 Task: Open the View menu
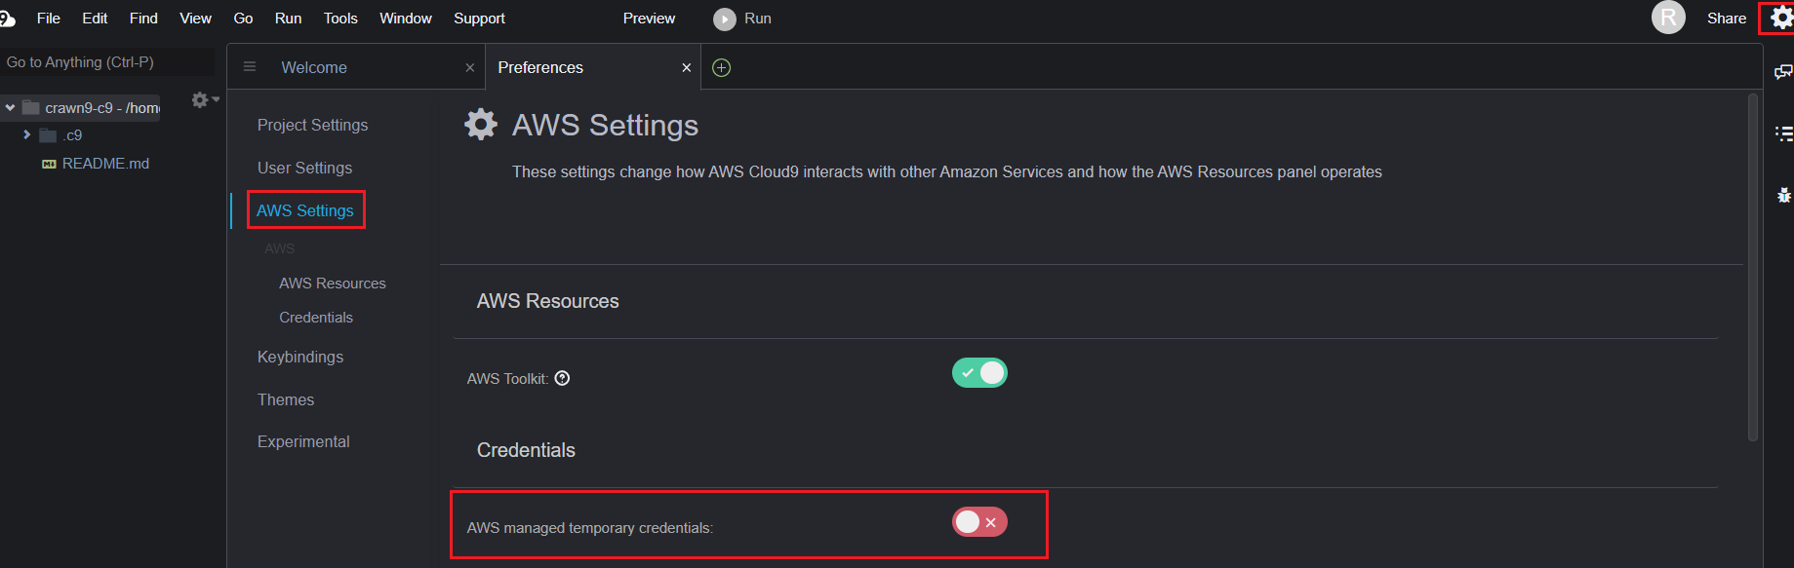[x=195, y=19]
